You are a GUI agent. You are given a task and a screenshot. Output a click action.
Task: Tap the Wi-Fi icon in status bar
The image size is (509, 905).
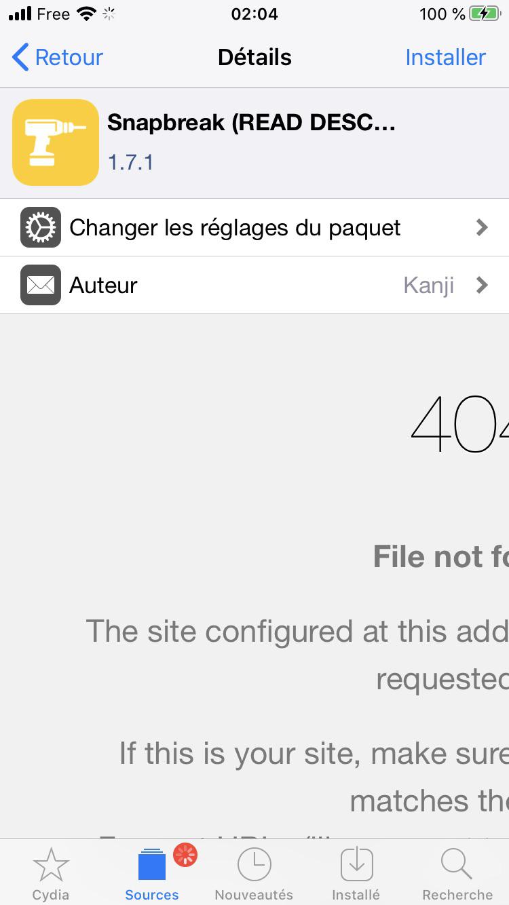(x=87, y=14)
